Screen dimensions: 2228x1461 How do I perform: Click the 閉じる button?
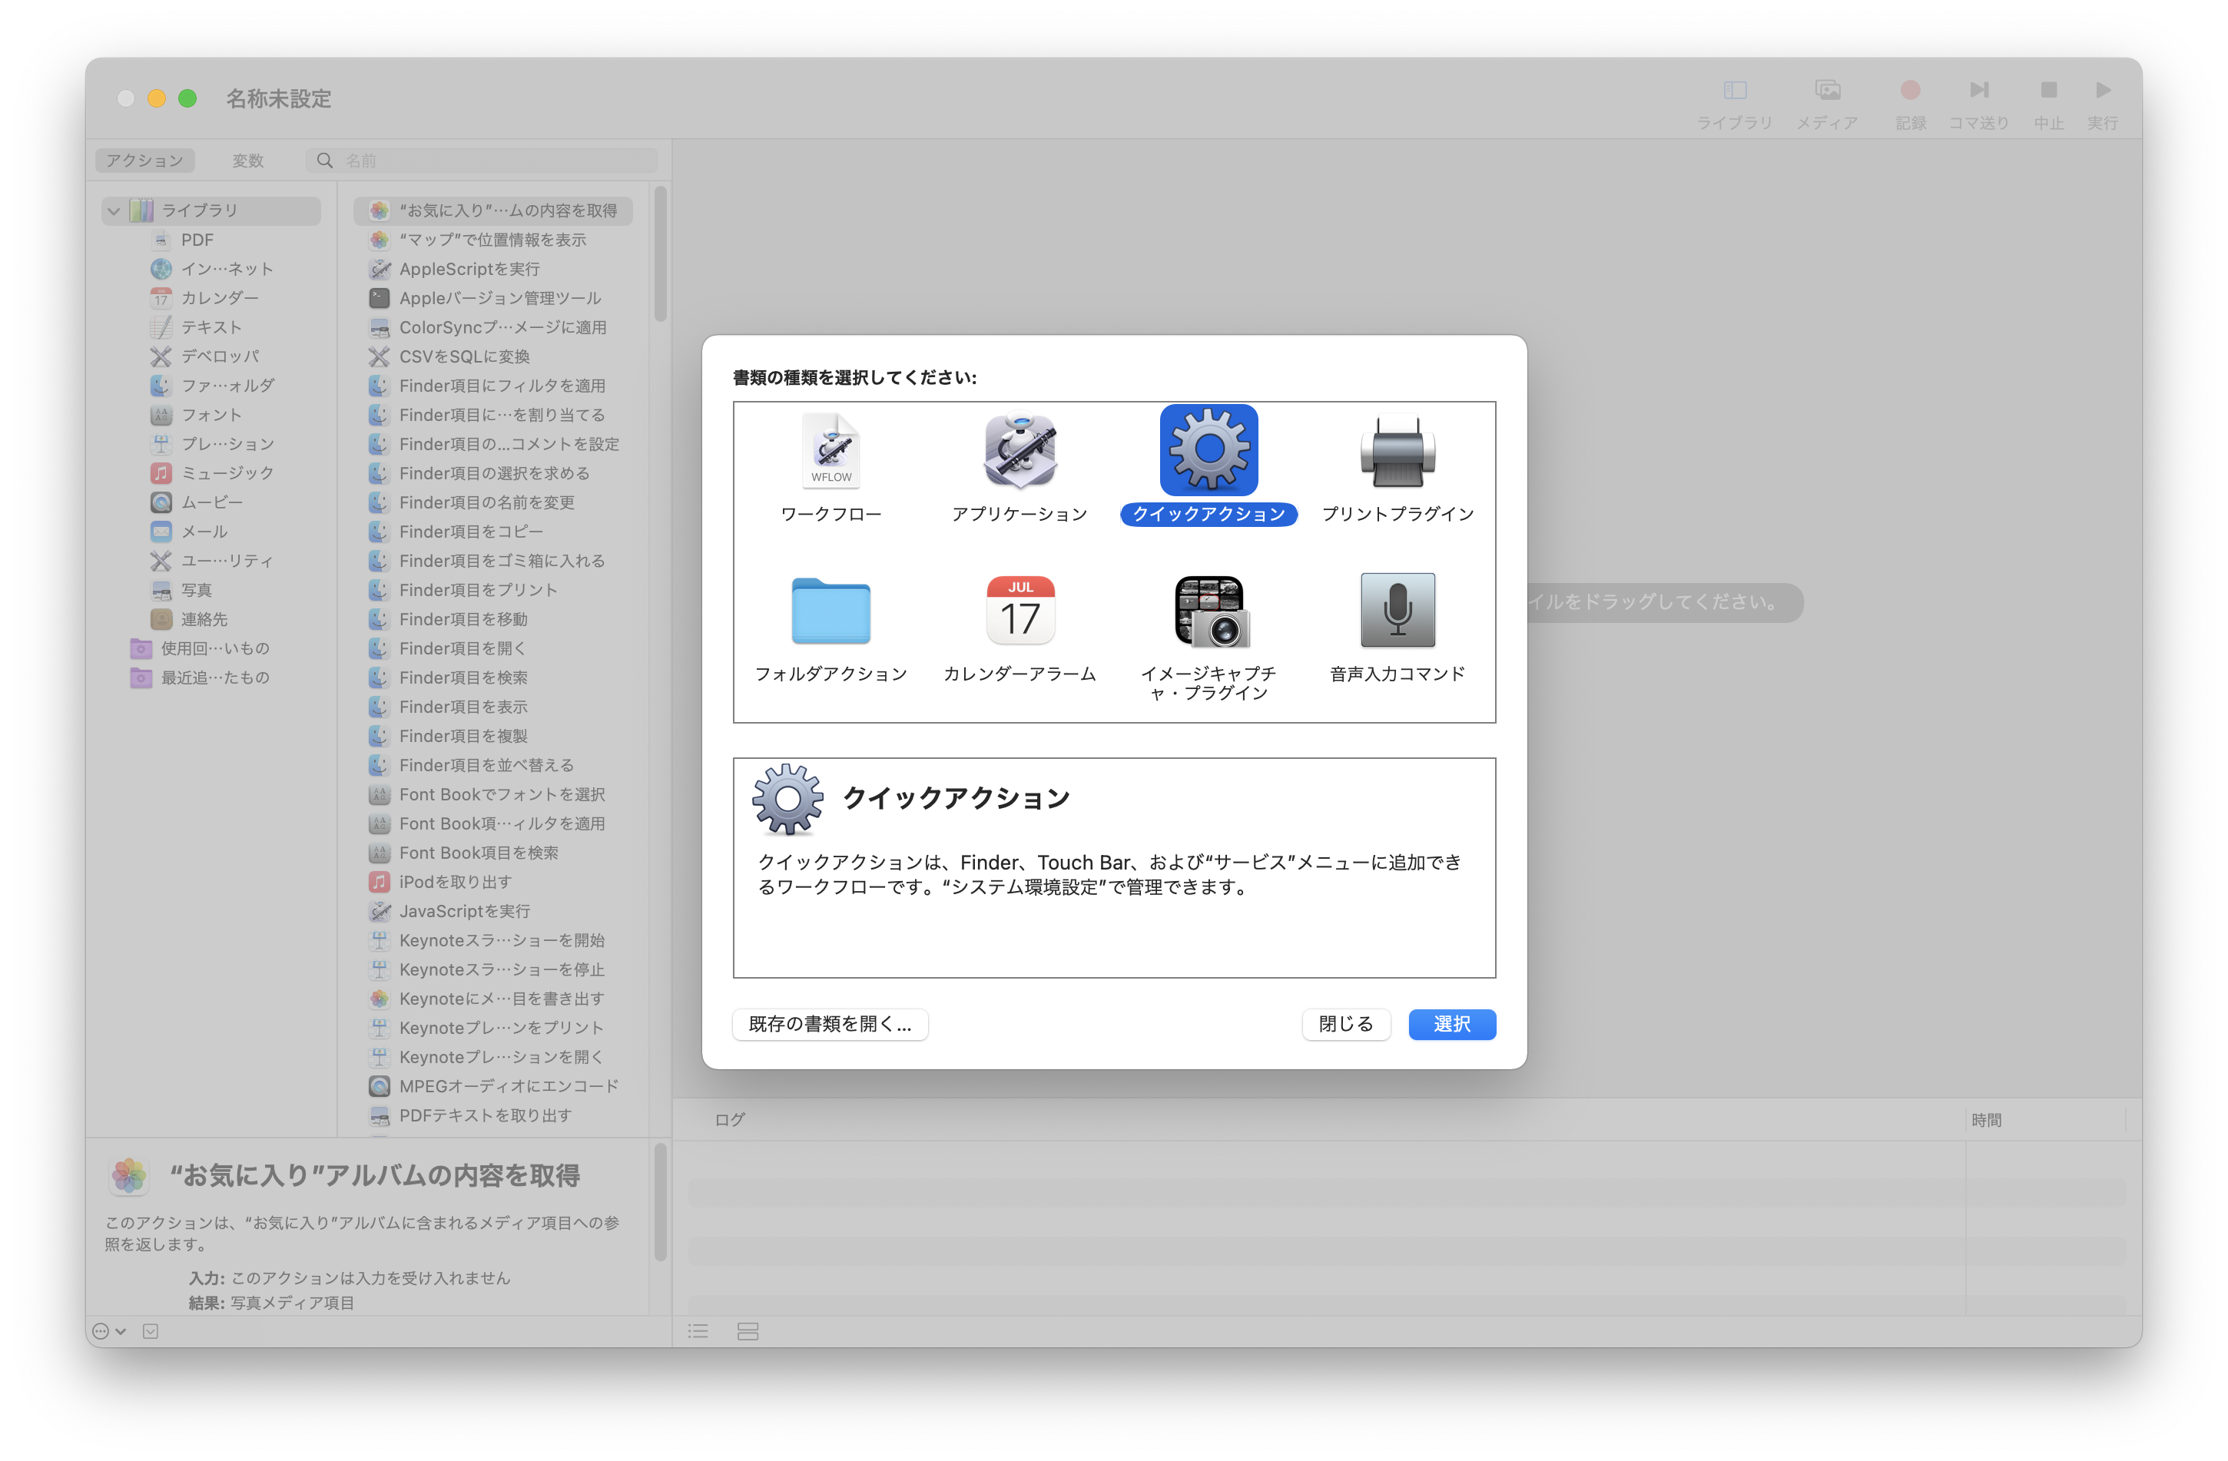[x=1345, y=1024]
